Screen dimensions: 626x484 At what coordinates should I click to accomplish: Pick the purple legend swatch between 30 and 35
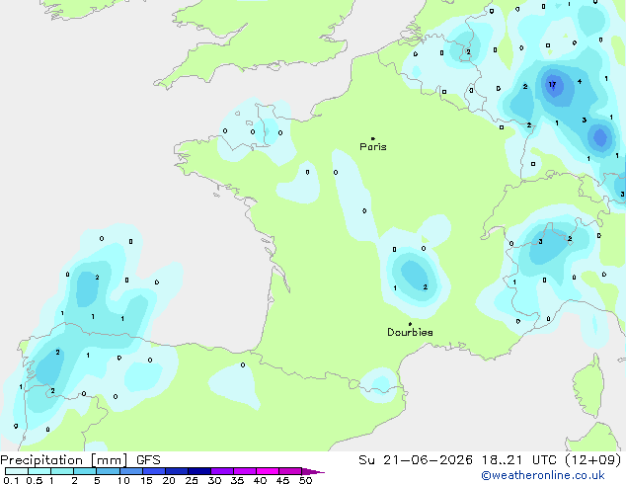click(x=222, y=471)
